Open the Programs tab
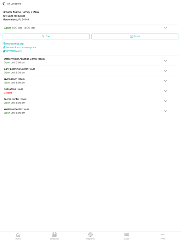181x241 pixels. pos(90,236)
